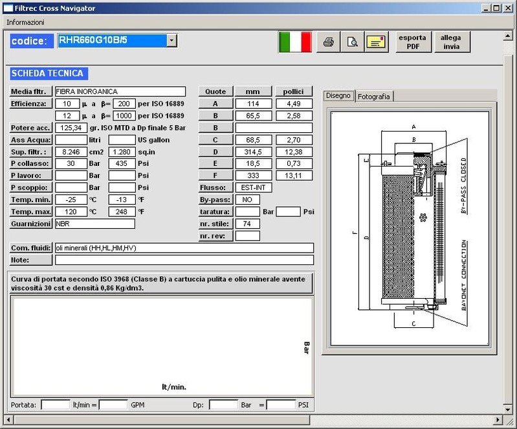Screen dimensions: 517x429
Task: Open the Informazioni menu
Action: click(x=25, y=22)
